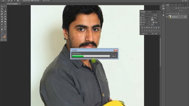Switch to the Channels tab
Image resolution: width=189 pixels, height=106 pixels.
pyautogui.click(x=172, y=5)
